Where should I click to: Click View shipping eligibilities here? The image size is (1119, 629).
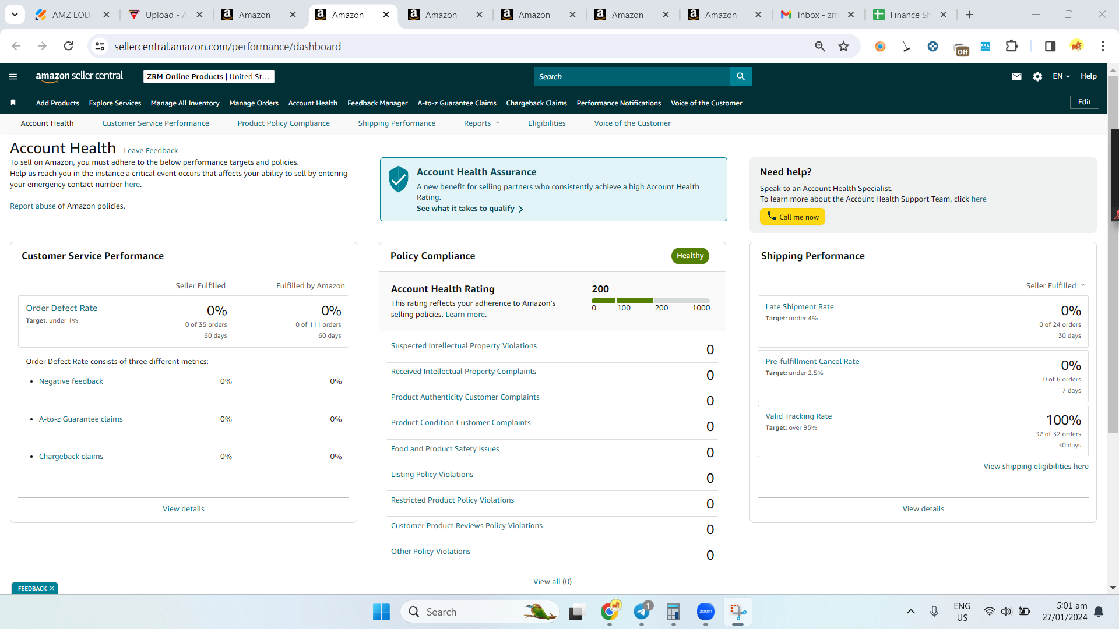[1036, 466]
